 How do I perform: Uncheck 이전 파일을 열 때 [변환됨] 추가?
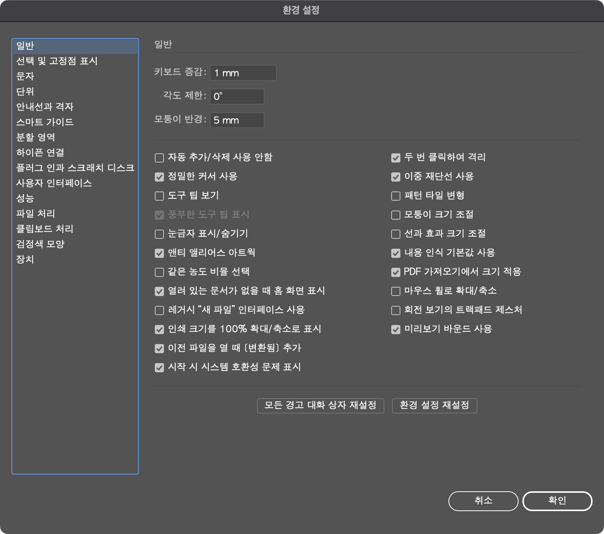click(x=159, y=348)
